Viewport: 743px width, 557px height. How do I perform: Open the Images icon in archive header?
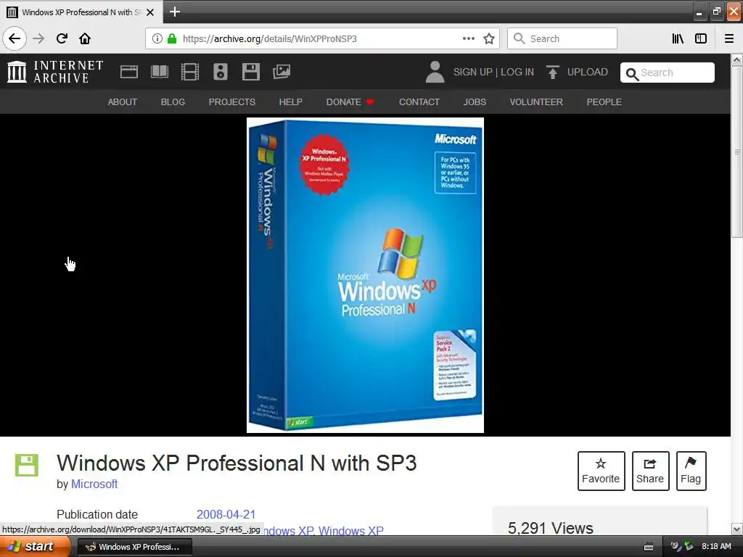pos(282,72)
